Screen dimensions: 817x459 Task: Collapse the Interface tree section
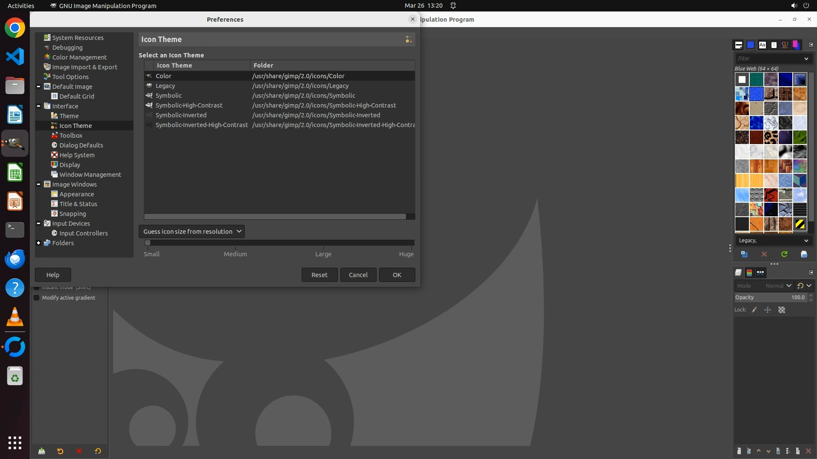(38, 106)
